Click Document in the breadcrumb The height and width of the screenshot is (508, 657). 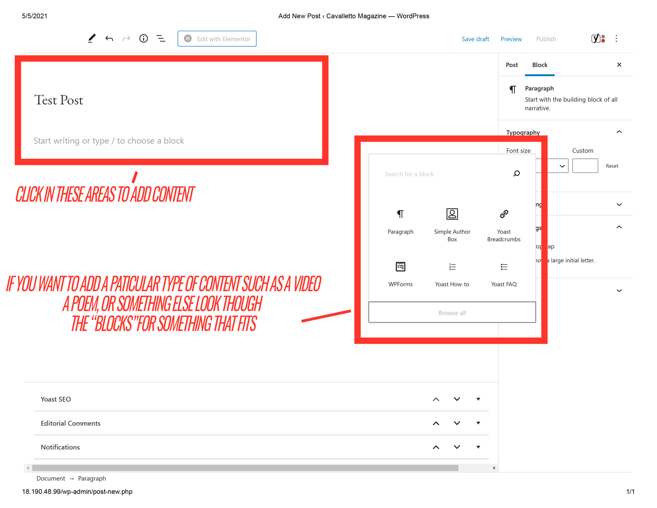click(51, 478)
